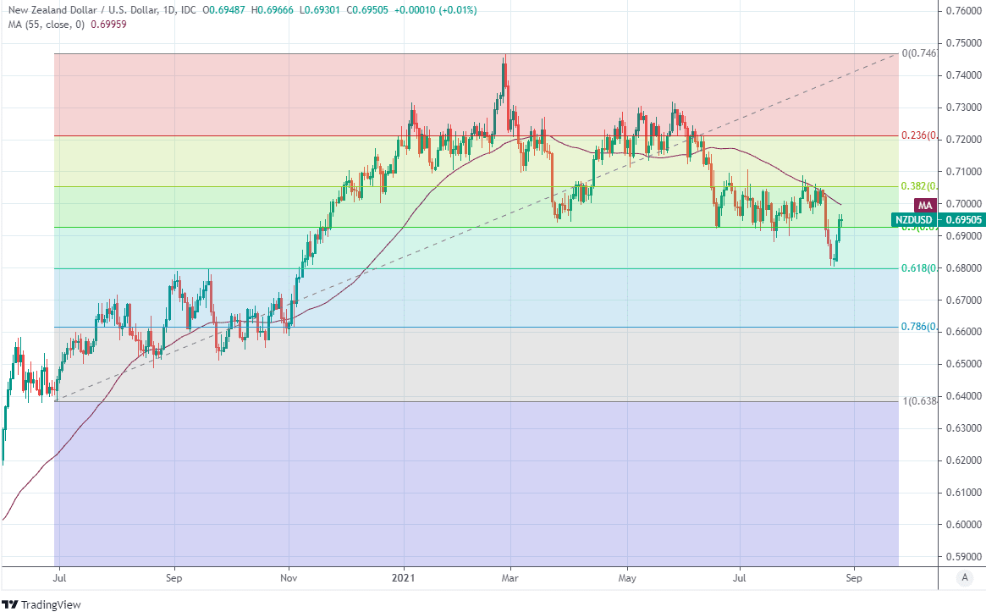Select the 0.236 Fibonacci level label
This screenshot has width=986, height=612.
pyautogui.click(x=918, y=135)
